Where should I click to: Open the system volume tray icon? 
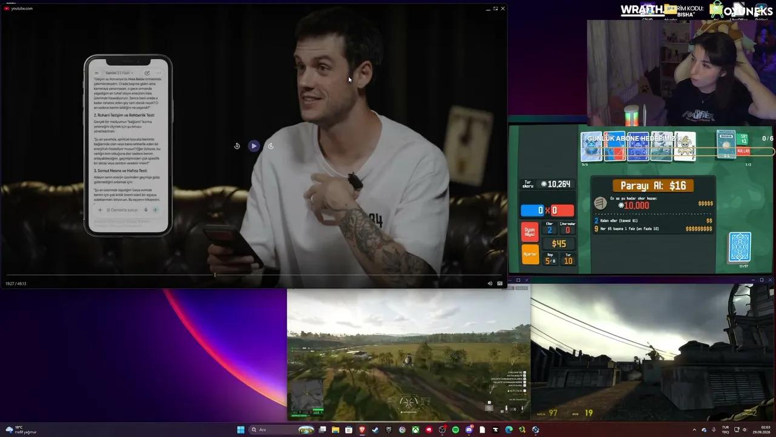[x=744, y=430]
